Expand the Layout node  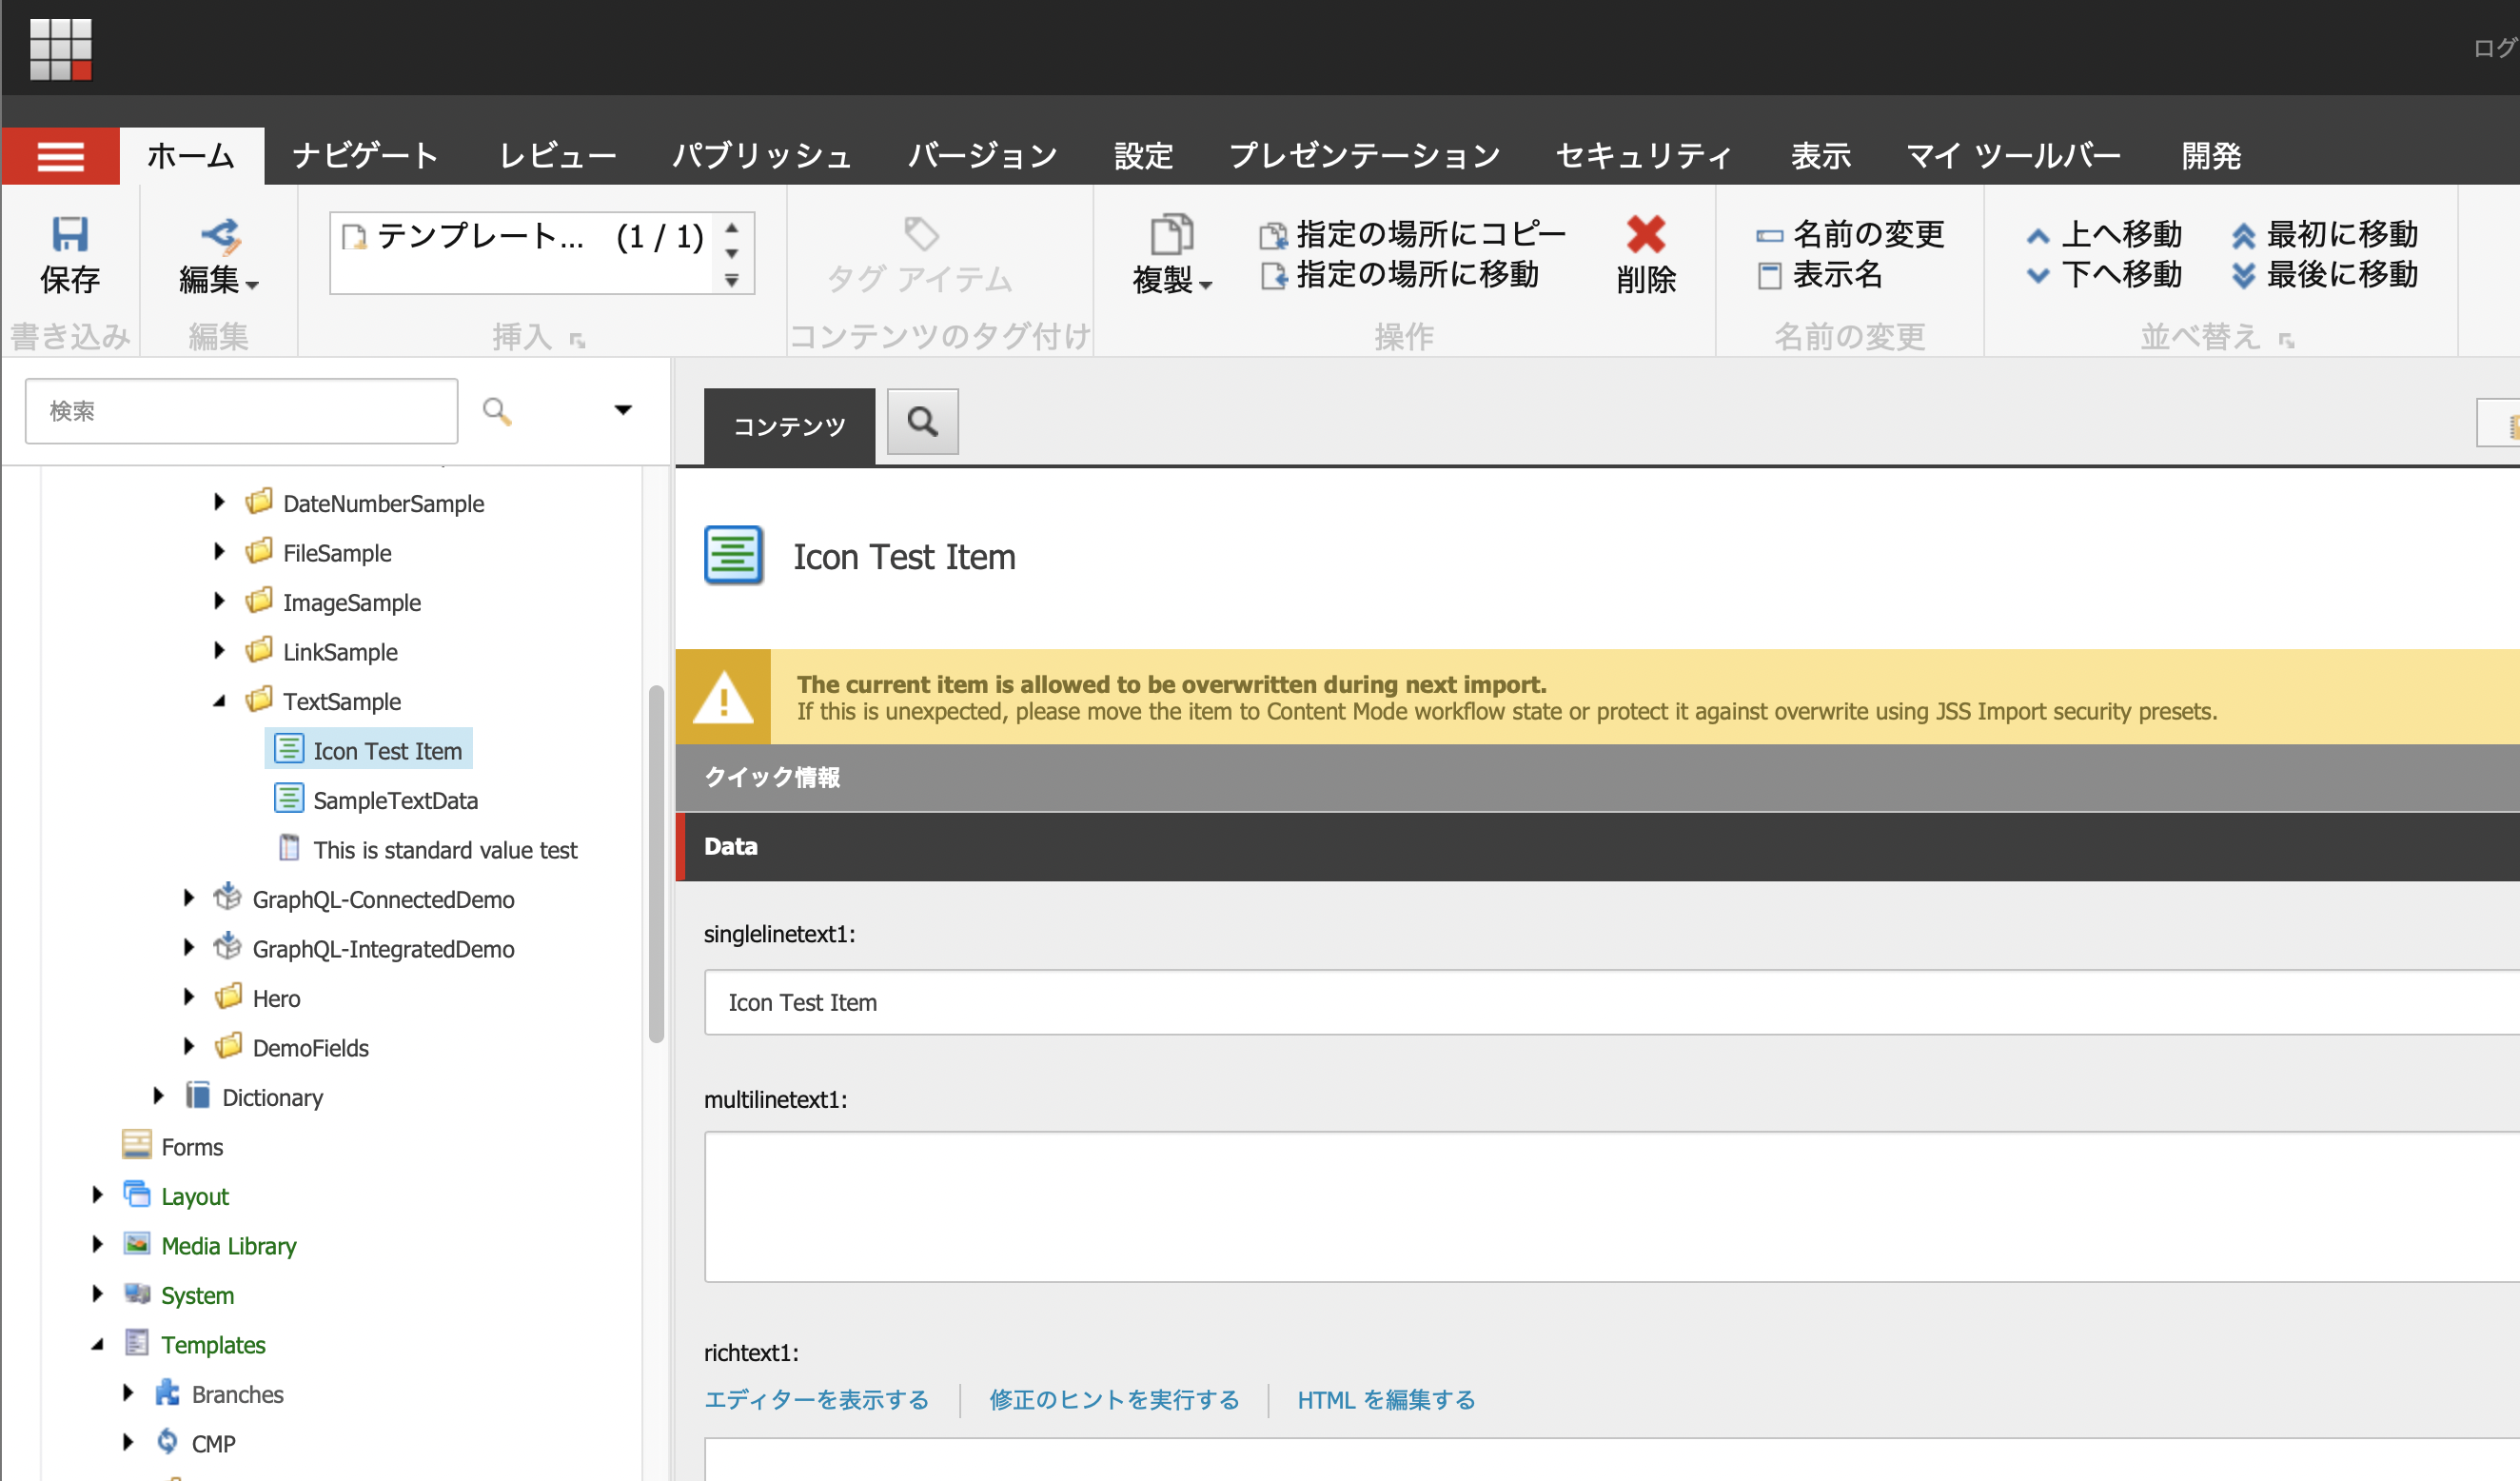tap(97, 1195)
